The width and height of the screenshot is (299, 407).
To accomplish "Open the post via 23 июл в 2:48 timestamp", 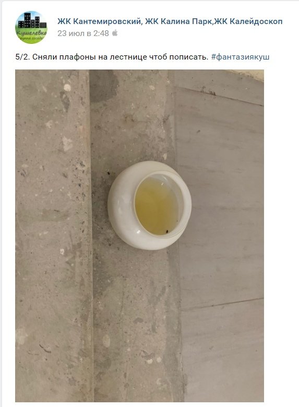I will tap(83, 33).
